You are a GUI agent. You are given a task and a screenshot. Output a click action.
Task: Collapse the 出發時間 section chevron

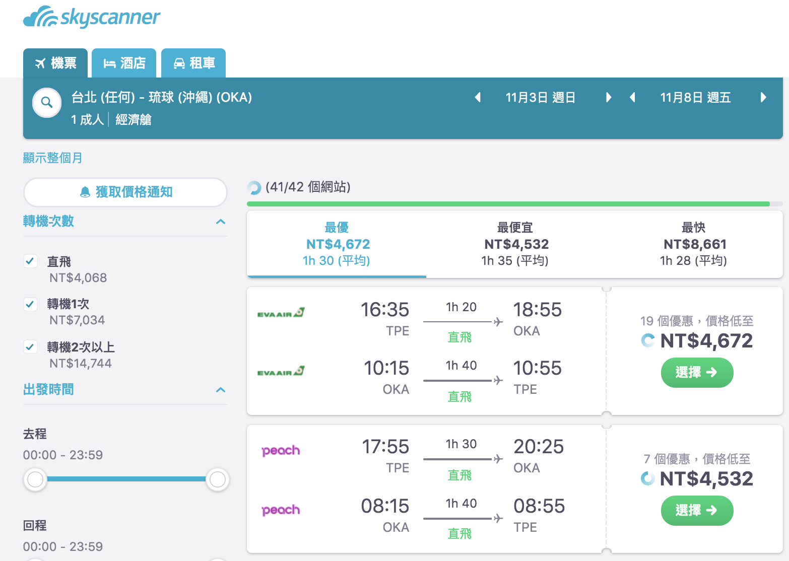point(220,390)
